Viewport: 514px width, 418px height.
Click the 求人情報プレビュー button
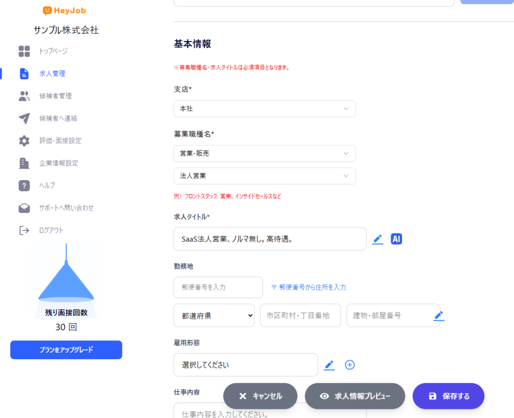[355, 396]
